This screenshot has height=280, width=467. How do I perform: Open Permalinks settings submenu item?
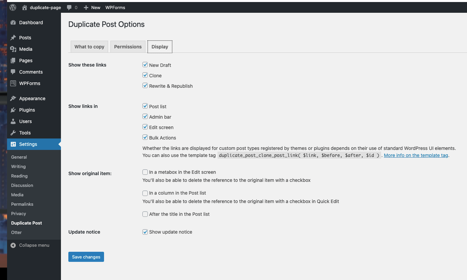[x=22, y=204]
